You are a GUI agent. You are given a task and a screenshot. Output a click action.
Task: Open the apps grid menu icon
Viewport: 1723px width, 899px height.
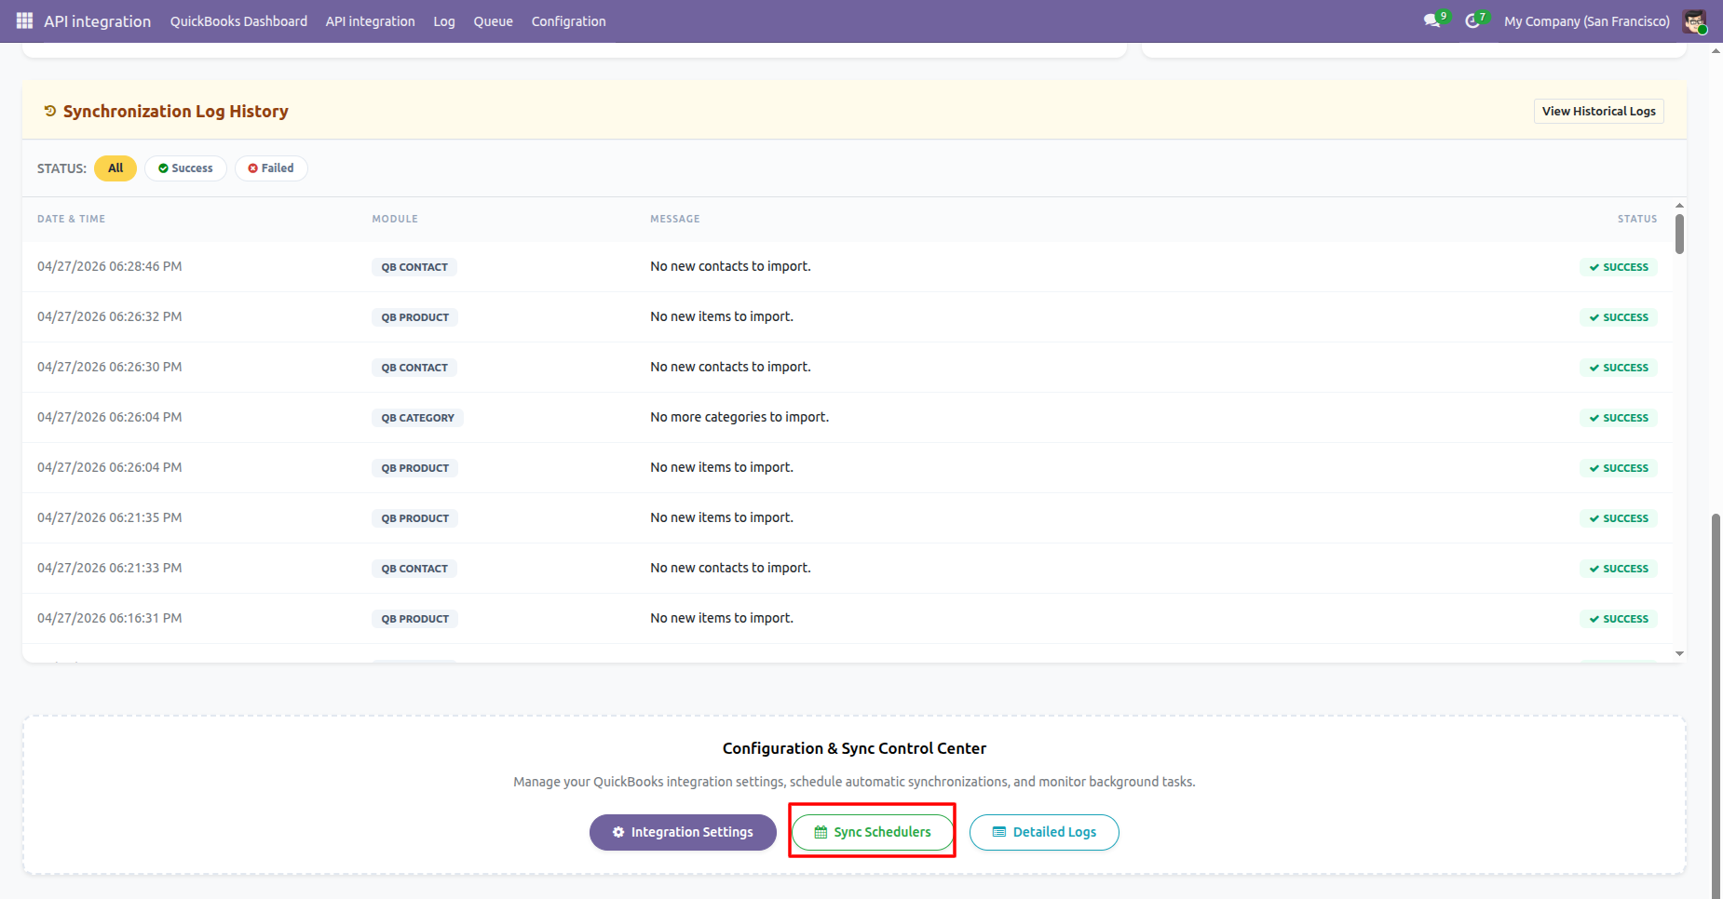click(24, 20)
